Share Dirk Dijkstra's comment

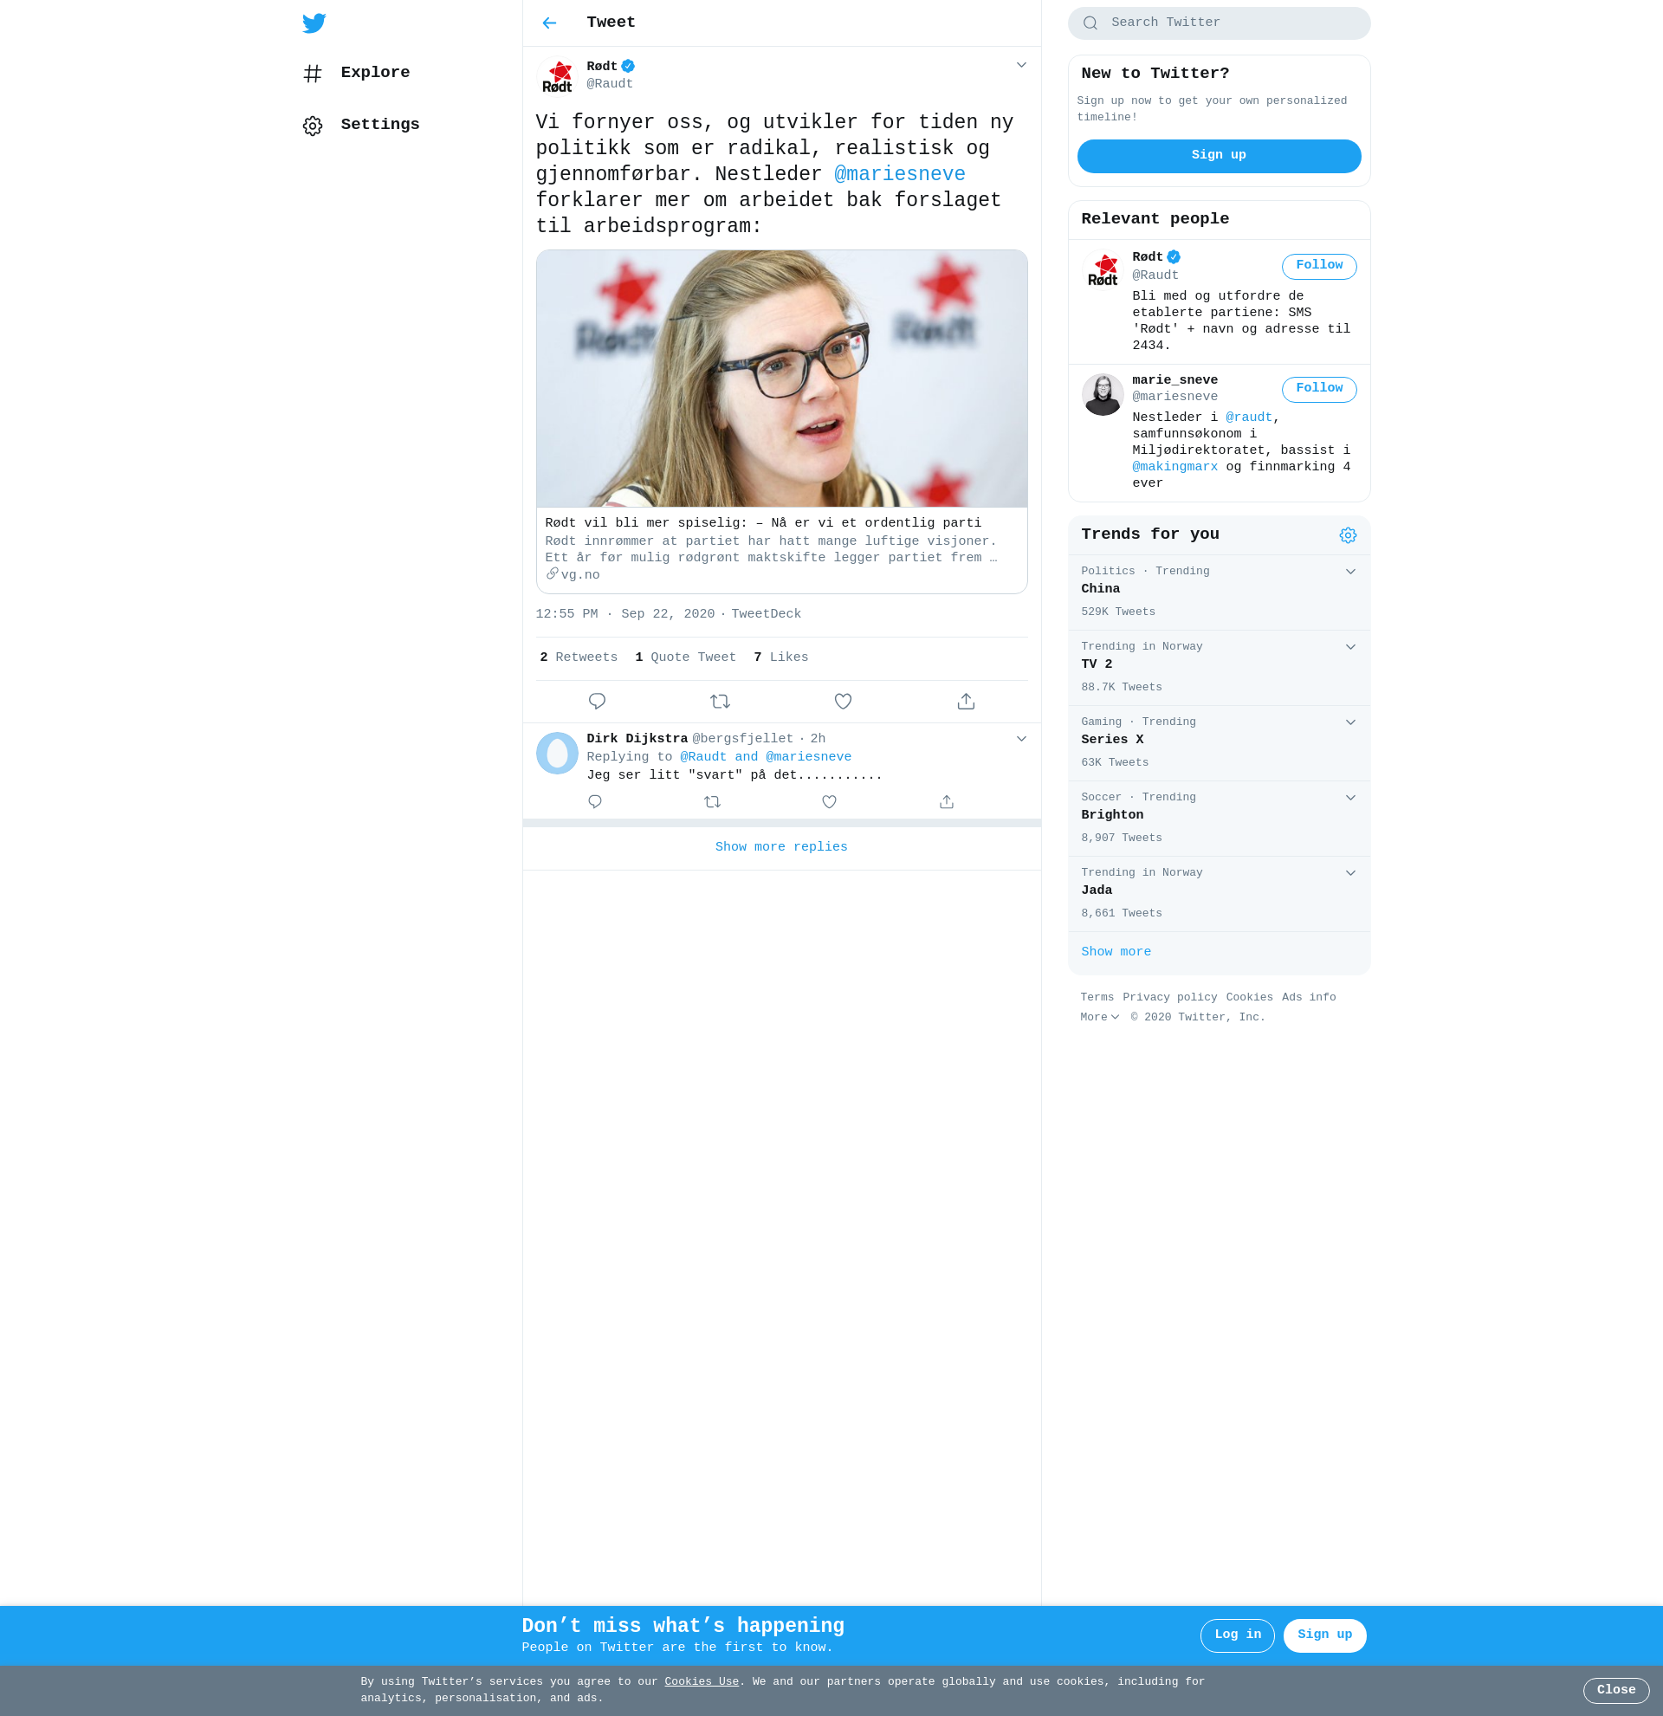click(947, 802)
